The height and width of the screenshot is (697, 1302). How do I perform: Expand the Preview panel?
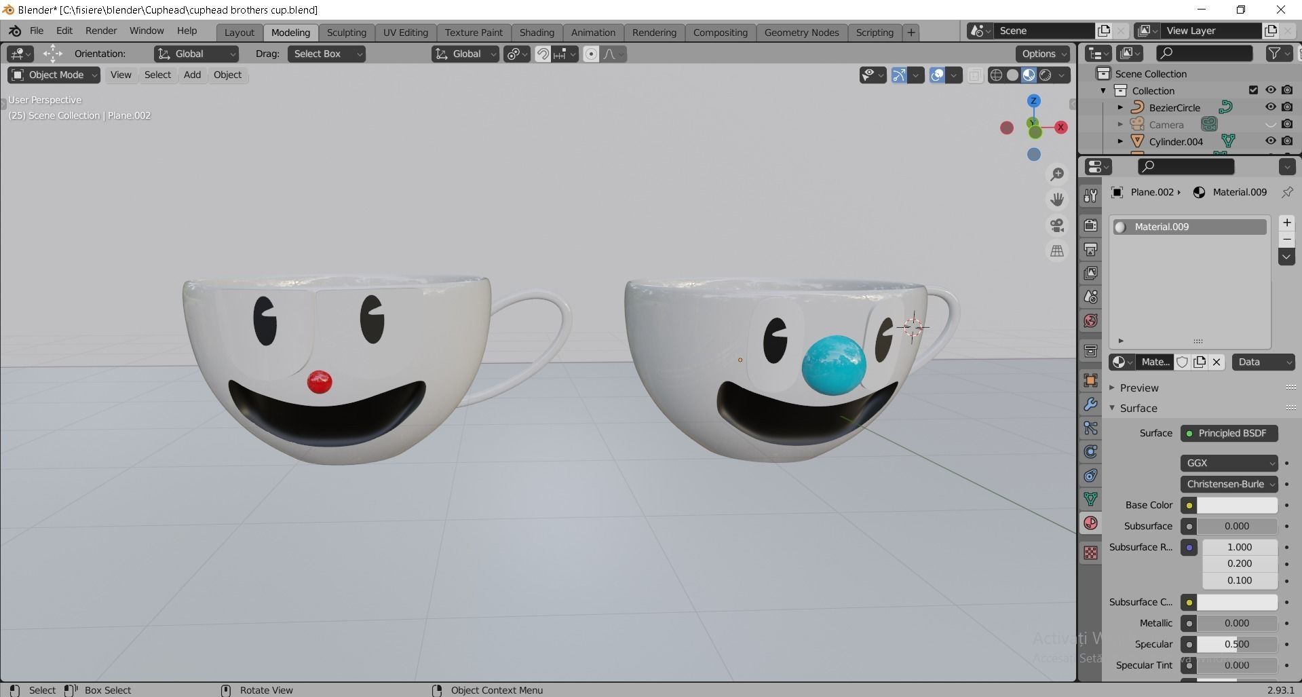click(1112, 388)
